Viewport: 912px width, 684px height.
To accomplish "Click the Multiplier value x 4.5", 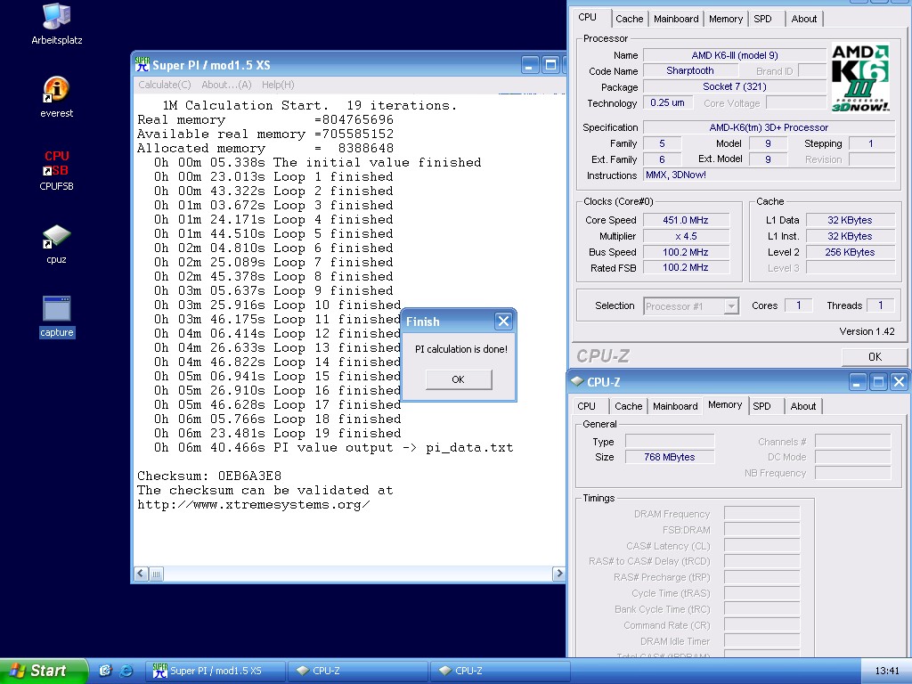I will (x=686, y=236).
